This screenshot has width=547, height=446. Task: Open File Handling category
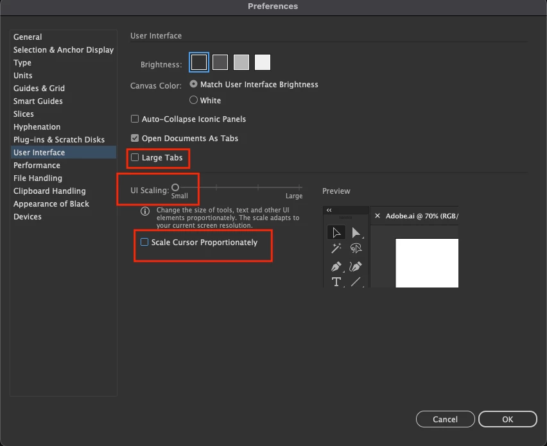(x=63, y=178)
